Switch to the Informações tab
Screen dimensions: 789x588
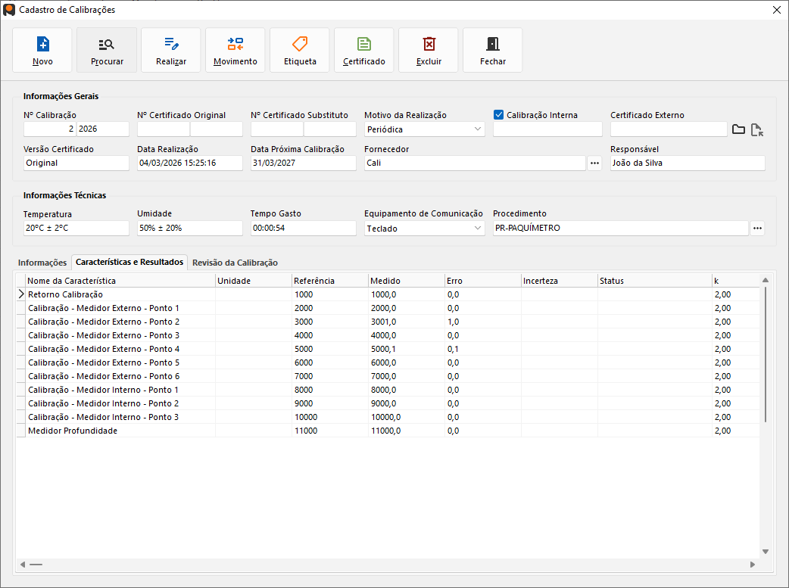pyautogui.click(x=42, y=263)
